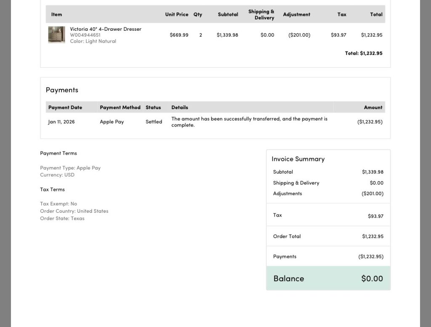The image size is (431, 327).
Task: Click the Qty column header
Action: 198,14
